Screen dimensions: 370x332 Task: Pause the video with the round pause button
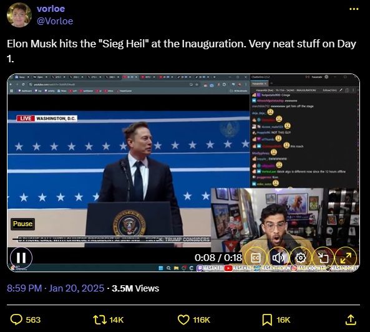[21, 258]
